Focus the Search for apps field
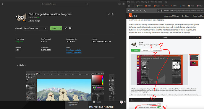The height and width of the screenshot is (109, 204). (65, 4)
